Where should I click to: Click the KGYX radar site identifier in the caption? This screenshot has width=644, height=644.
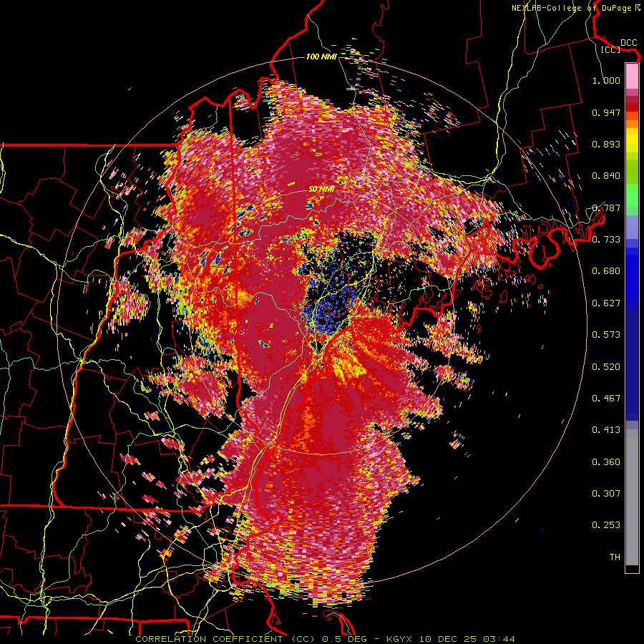[401, 639]
